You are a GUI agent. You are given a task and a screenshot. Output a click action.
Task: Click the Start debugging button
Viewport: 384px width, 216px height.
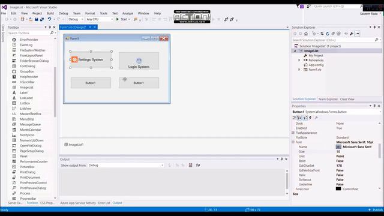pyautogui.click(x=122, y=19)
